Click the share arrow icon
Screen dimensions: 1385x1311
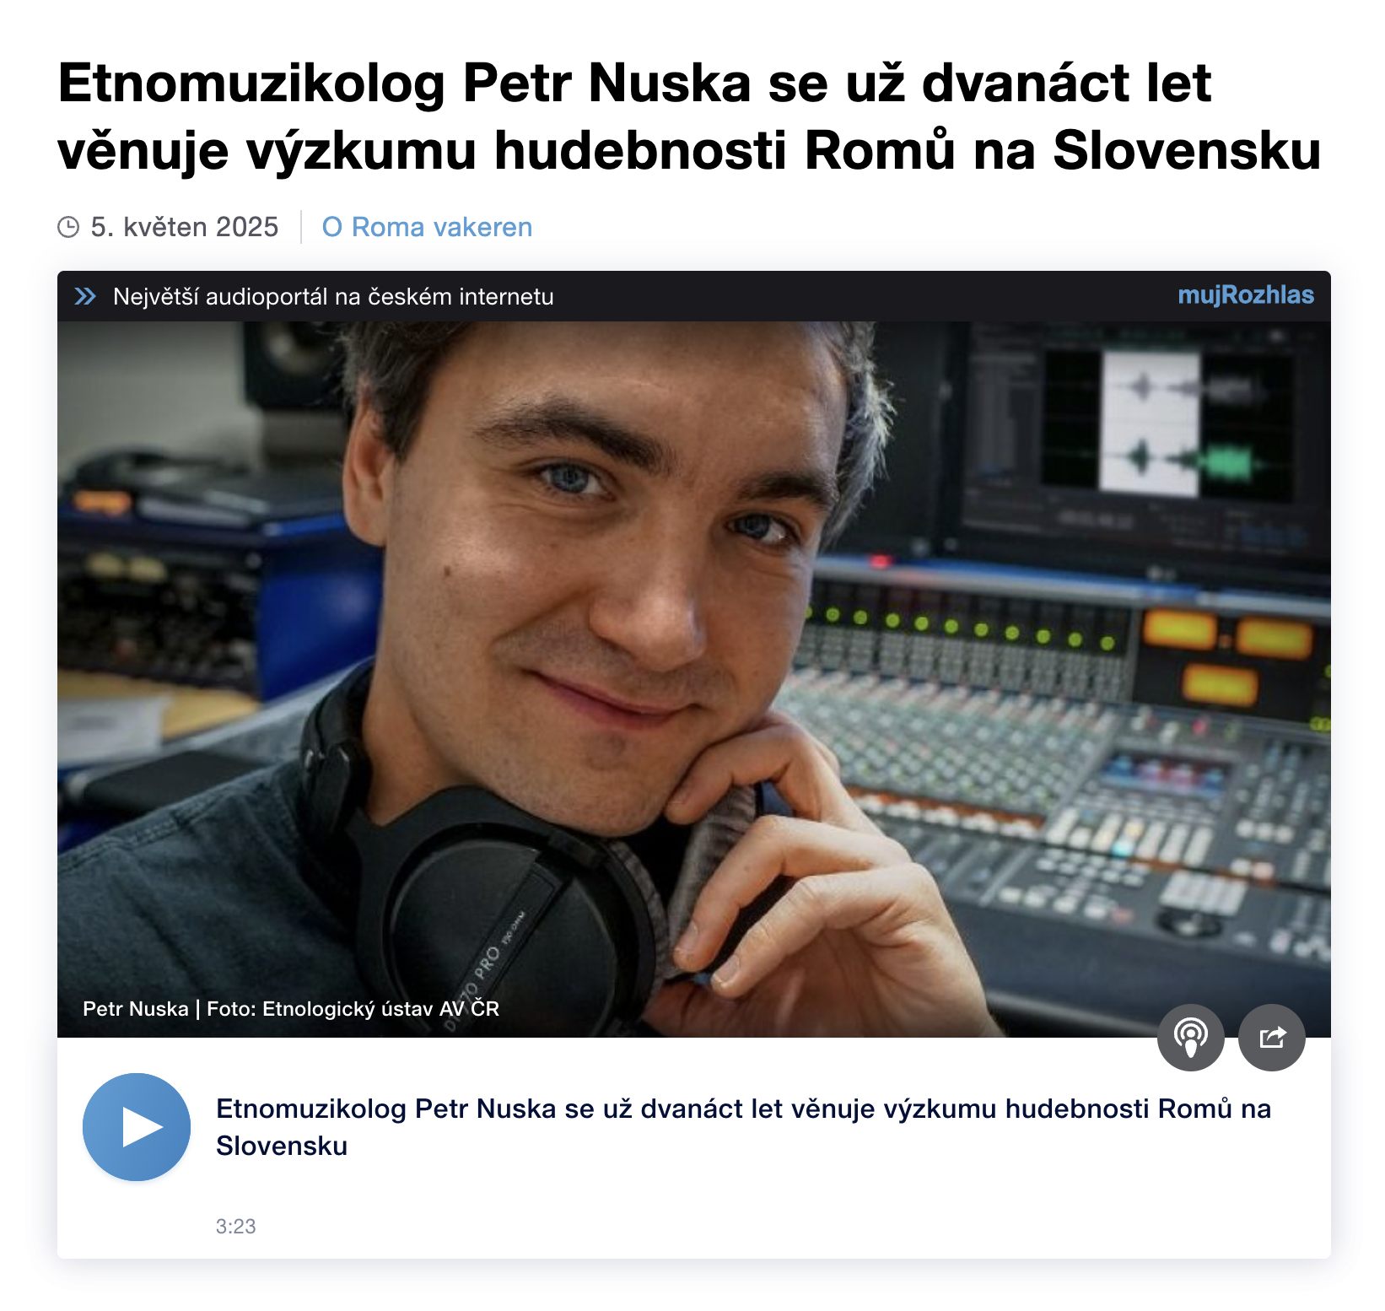1271,1037
